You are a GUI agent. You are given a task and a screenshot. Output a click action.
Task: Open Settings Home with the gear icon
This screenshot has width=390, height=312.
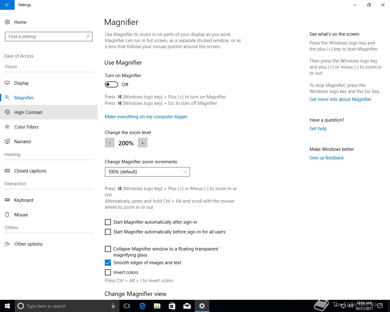coord(7,22)
